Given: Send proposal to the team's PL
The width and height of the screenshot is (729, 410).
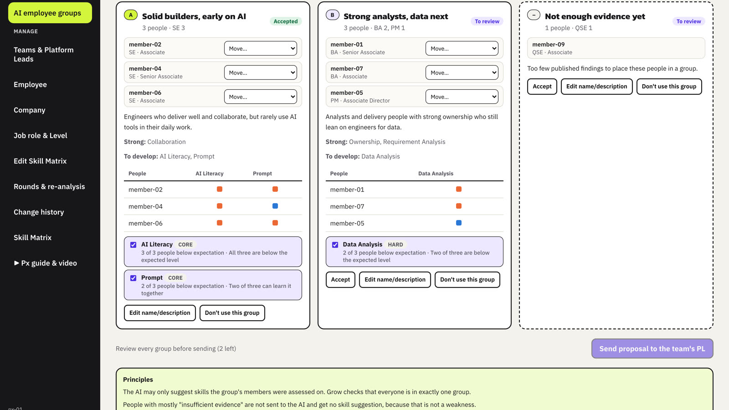Looking at the screenshot, I should 652,348.
